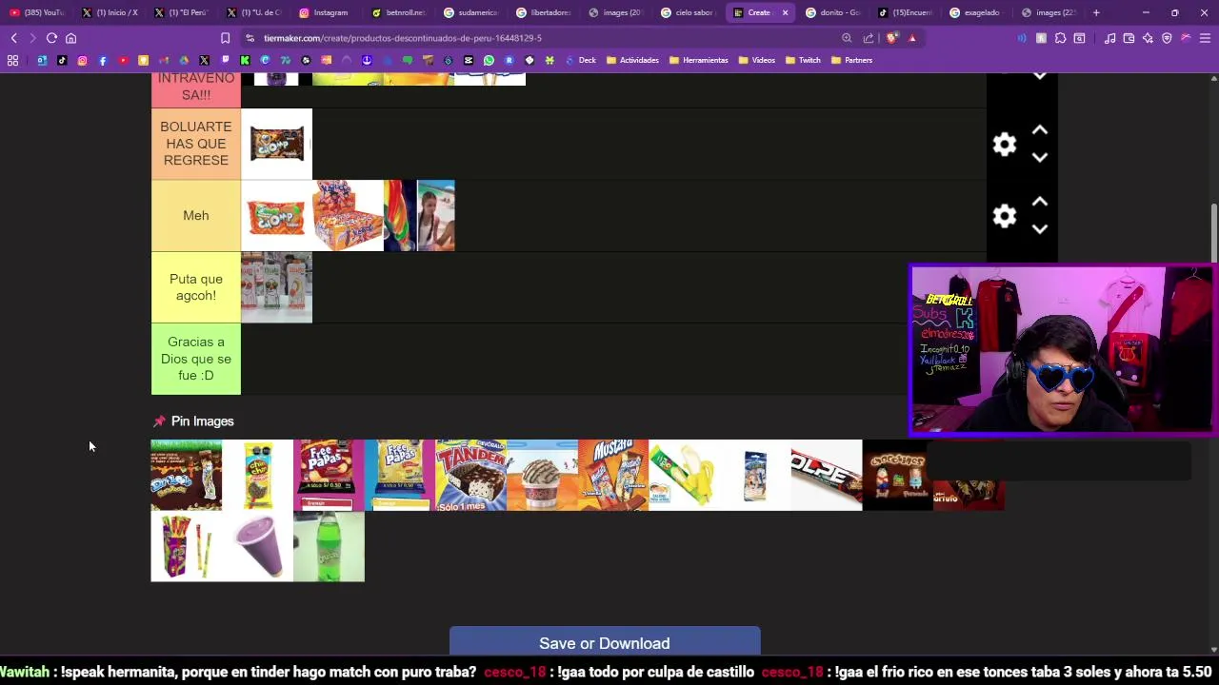Open the Partners bookmarks folder
The width and height of the screenshot is (1219, 685).
point(851,60)
